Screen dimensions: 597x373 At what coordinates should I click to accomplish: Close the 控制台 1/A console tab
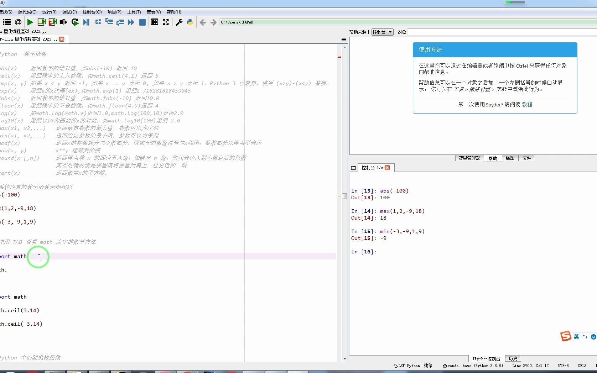tap(388, 168)
